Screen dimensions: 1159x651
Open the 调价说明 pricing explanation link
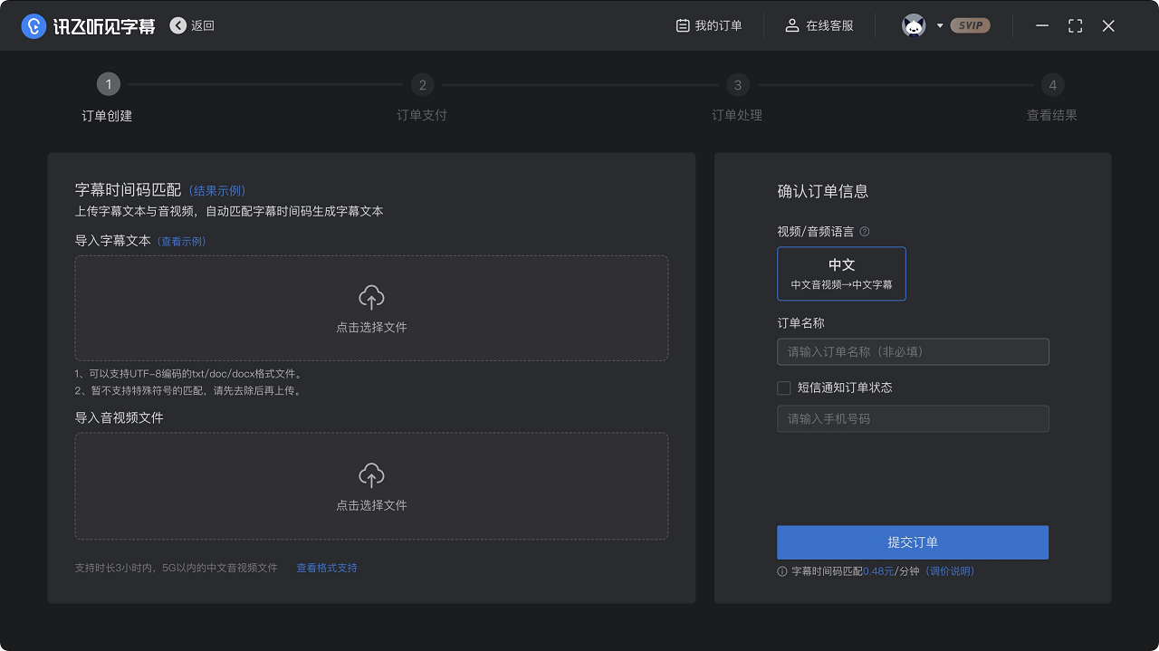(x=949, y=571)
